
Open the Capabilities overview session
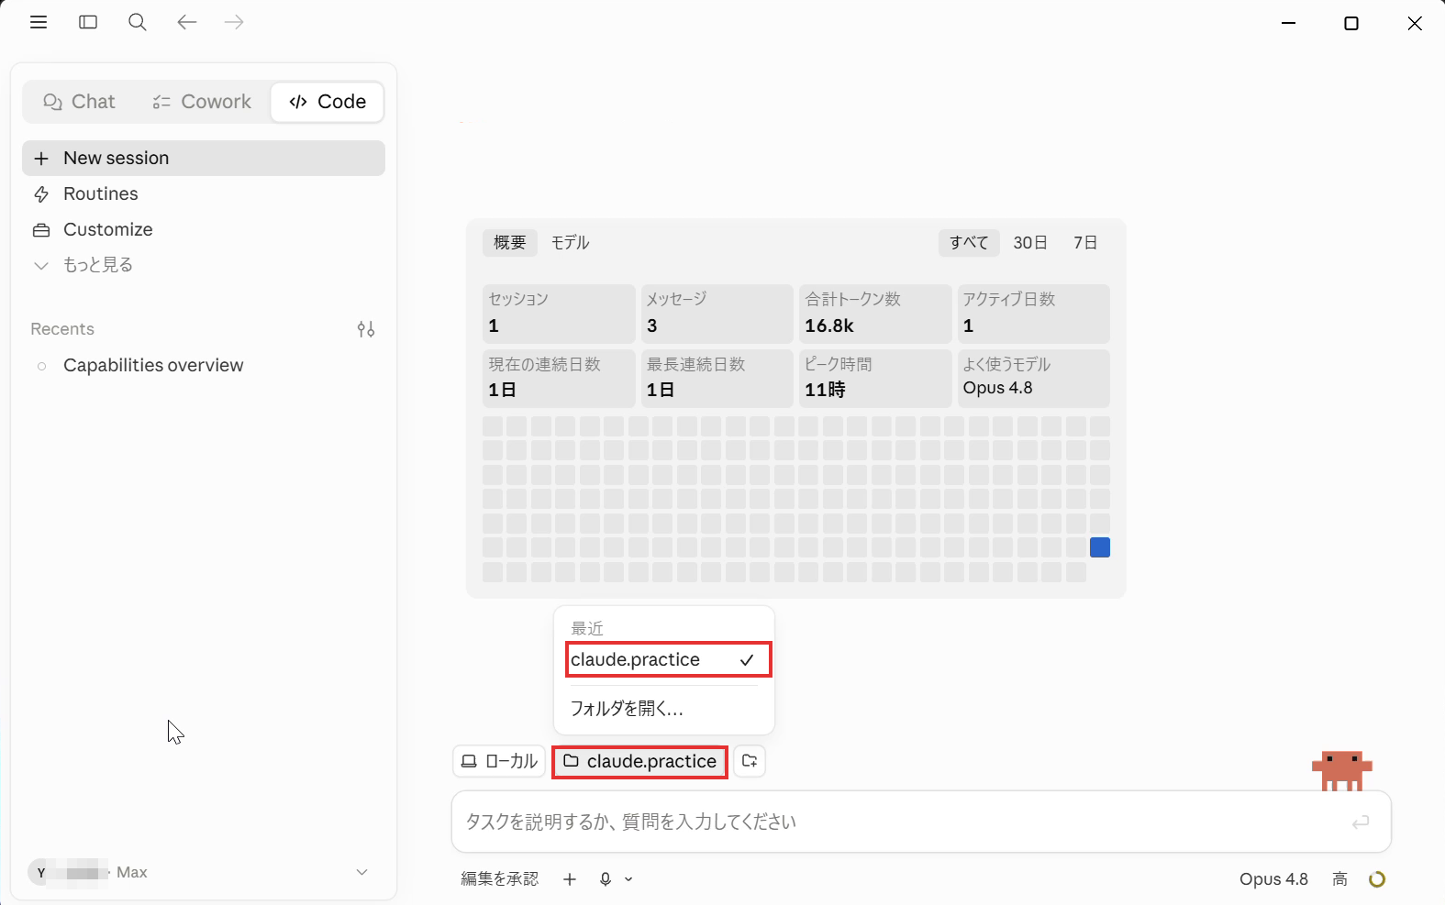[204, 365]
